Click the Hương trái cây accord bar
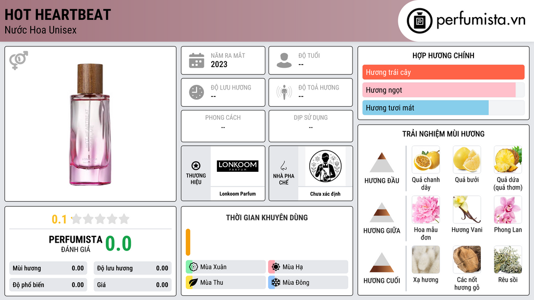 [x=443, y=72]
